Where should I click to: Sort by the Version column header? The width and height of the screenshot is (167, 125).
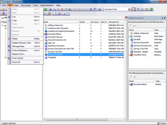pyautogui.click(x=84, y=22)
